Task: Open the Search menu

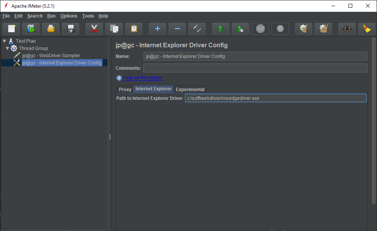Action: coord(35,16)
